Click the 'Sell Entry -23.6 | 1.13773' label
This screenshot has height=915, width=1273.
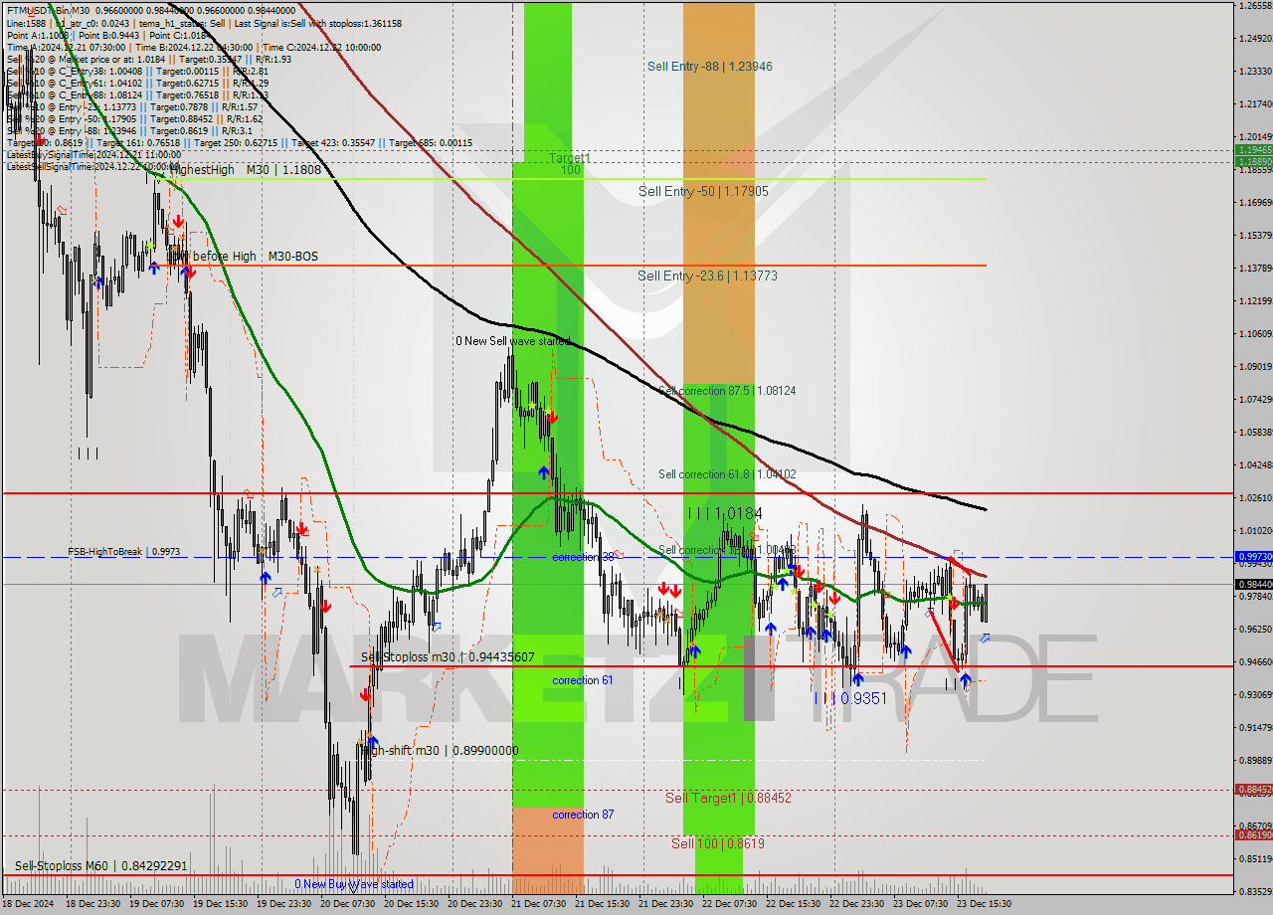point(707,275)
